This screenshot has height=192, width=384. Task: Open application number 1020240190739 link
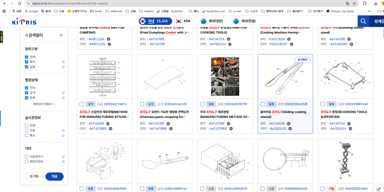pyautogui.click(x=236, y=104)
